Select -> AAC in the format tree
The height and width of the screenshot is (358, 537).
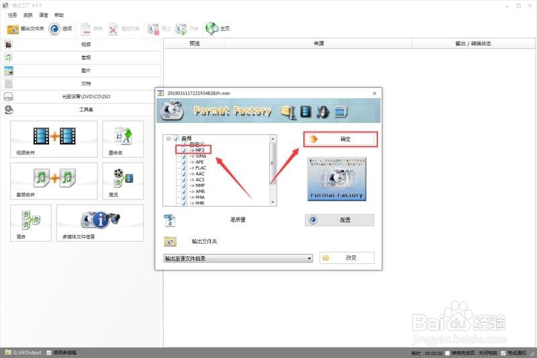tap(197, 174)
